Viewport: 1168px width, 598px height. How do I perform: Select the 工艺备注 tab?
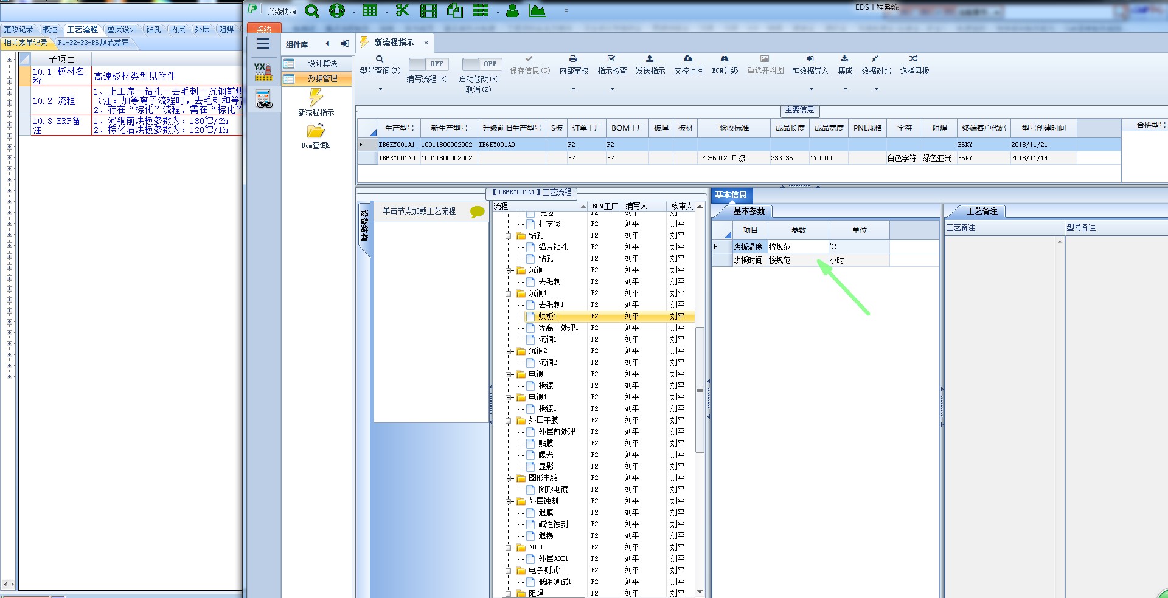(982, 211)
